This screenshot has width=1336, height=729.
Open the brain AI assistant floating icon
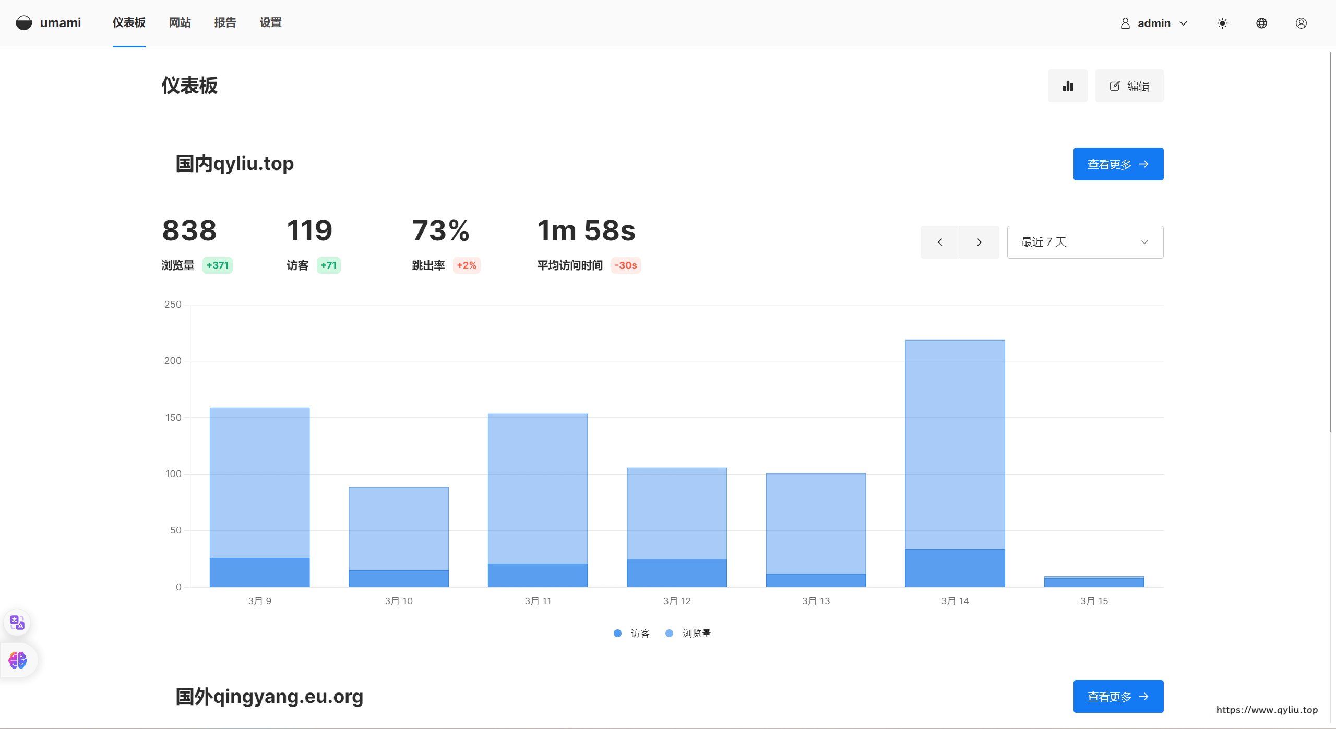click(x=18, y=660)
